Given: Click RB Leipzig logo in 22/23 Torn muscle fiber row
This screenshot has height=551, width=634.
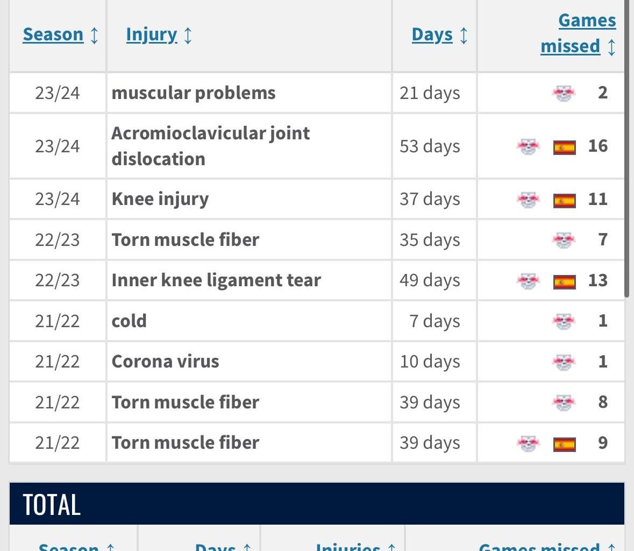Looking at the screenshot, I should click(x=564, y=241).
